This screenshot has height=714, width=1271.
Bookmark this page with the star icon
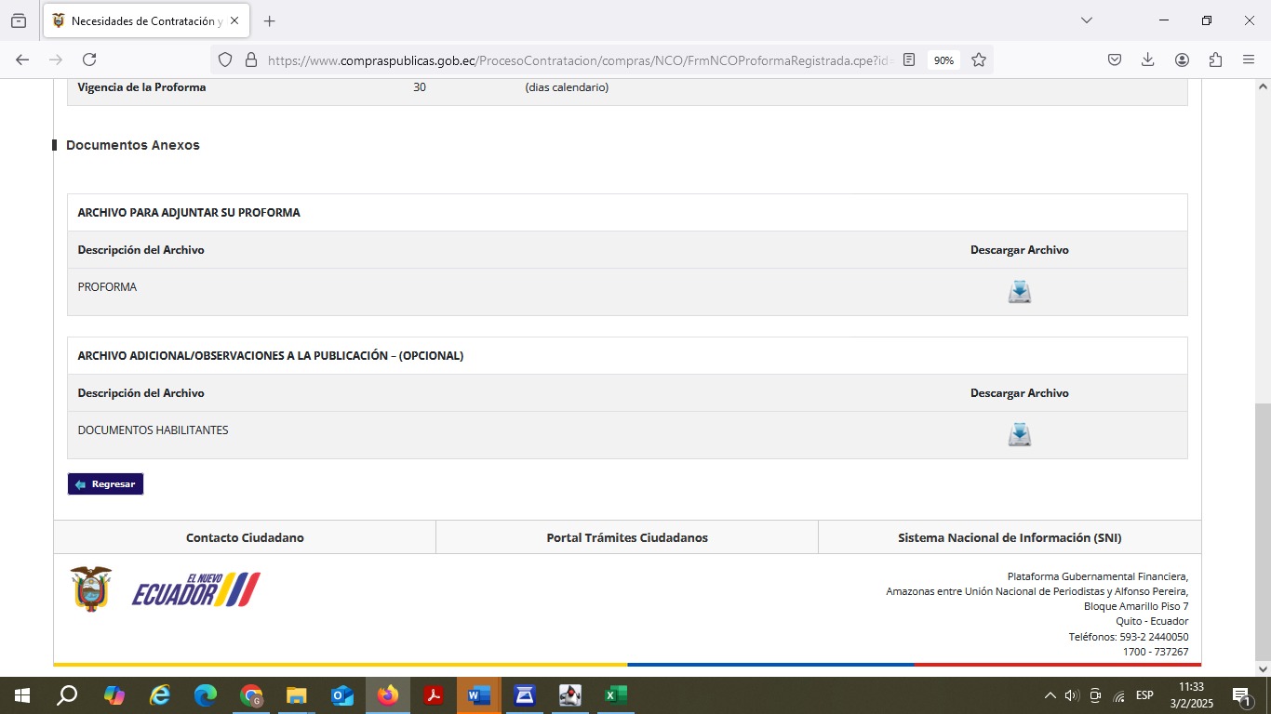[x=979, y=59]
